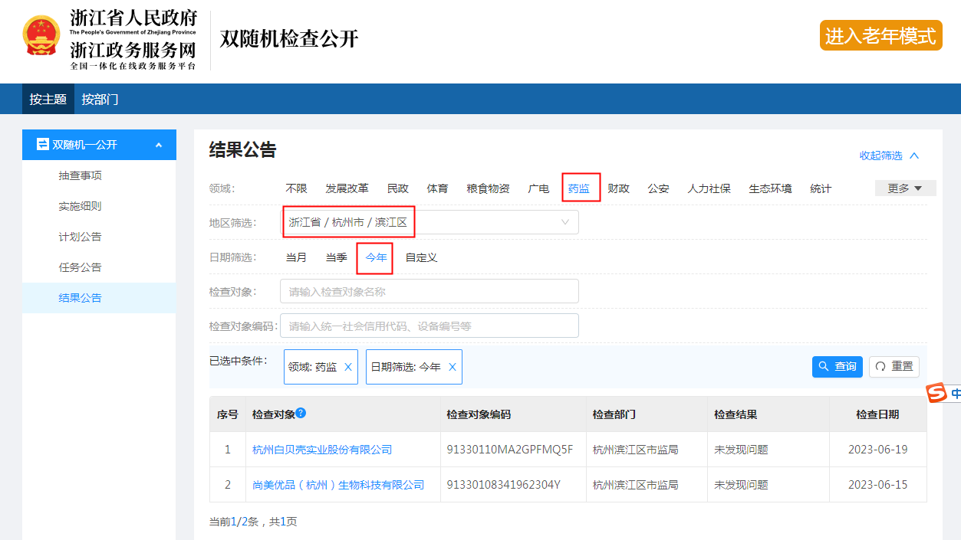
Task: Collapse the 双随机一公开 sidebar section
Action: 159,145
